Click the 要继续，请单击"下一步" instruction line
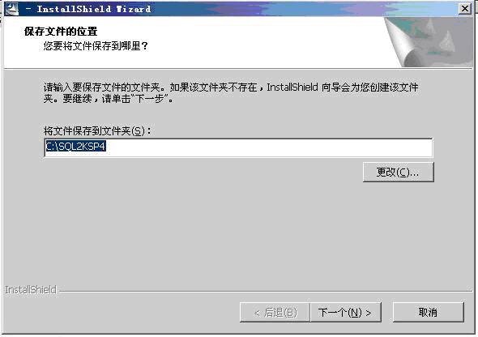478x337 pixels. coord(109,99)
